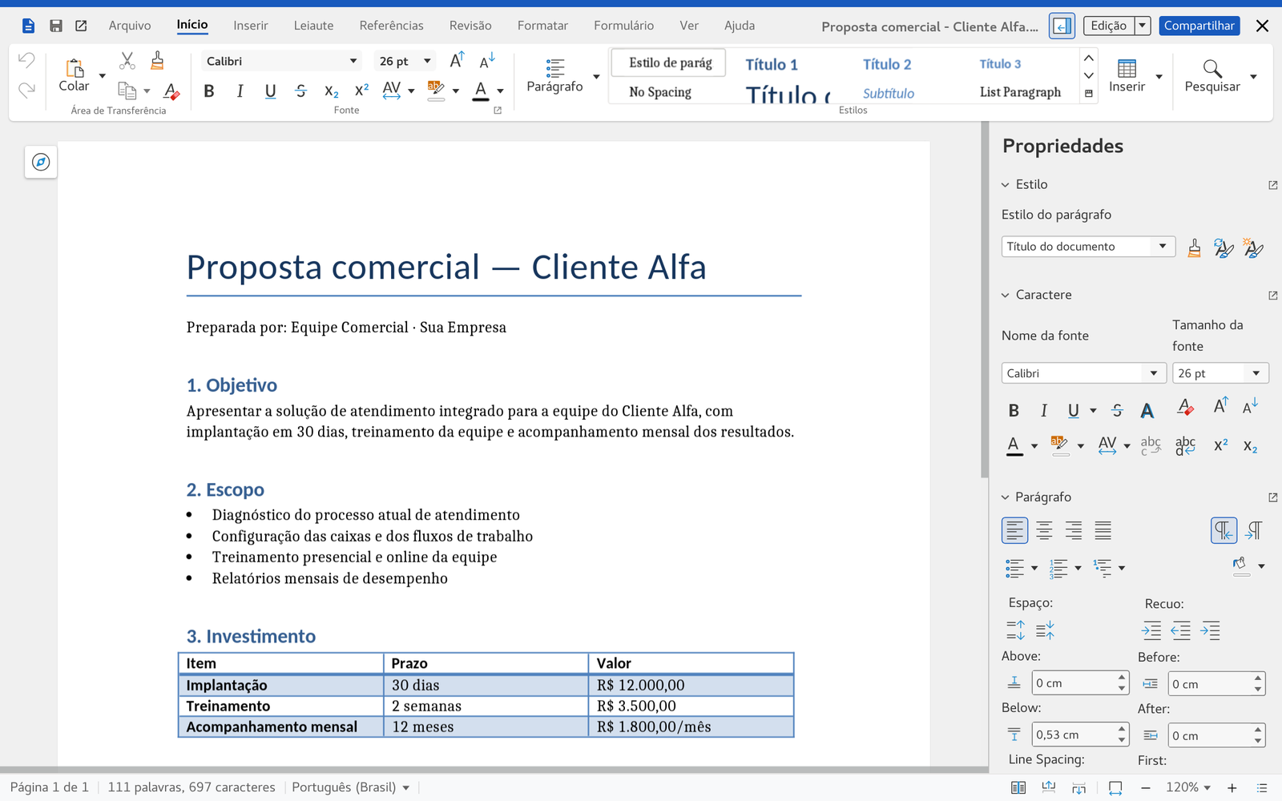Open the 26 pt font size dropdown in ribbon
The image size is (1282, 801).
click(427, 61)
